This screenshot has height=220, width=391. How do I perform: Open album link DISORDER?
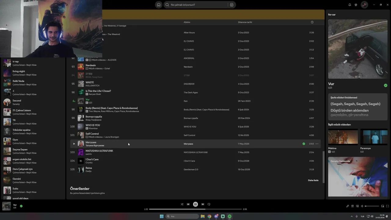[x=189, y=84]
